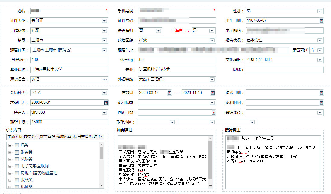Open the 籍贯 dropdown showing 上海市
Image resolution: width=331 pixels, height=194 pixels.
coord(104,40)
